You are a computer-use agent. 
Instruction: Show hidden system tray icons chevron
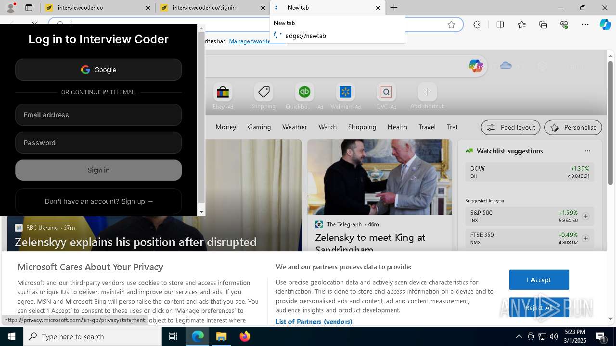pos(519,336)
